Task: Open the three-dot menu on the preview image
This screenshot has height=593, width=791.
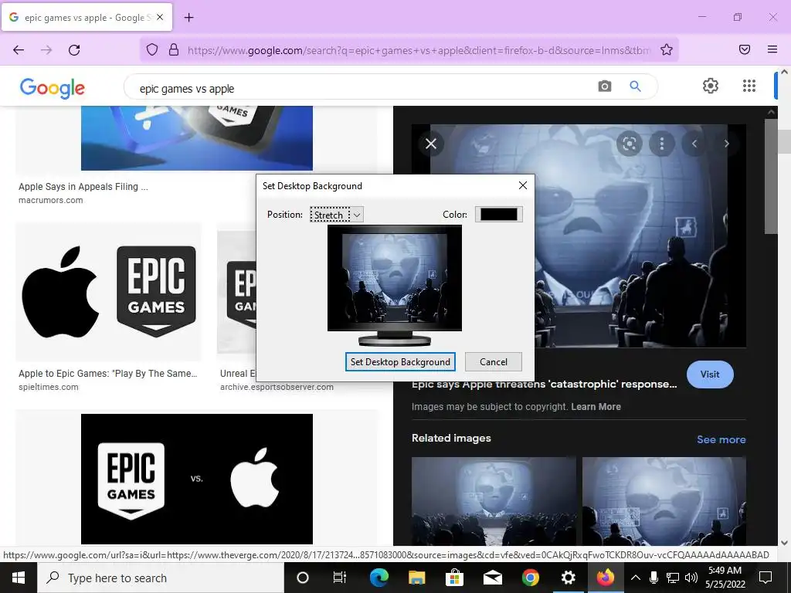Action: (x=662, y=144)
